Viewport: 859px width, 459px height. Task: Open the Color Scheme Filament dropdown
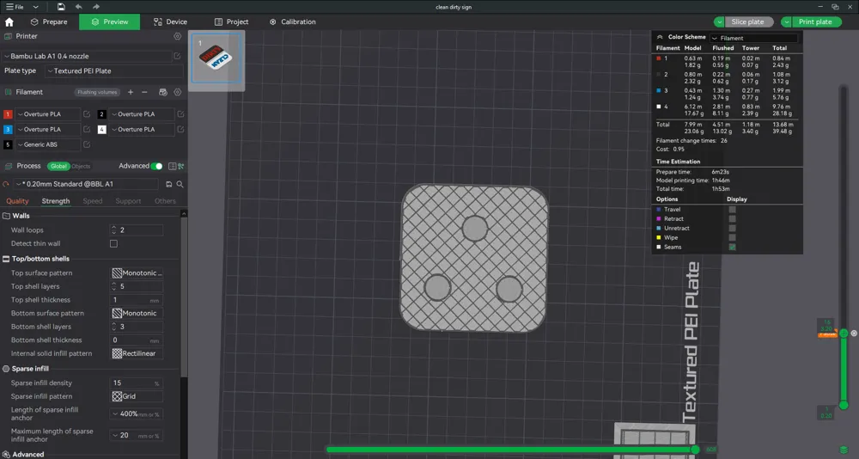[x=754, y=38]
